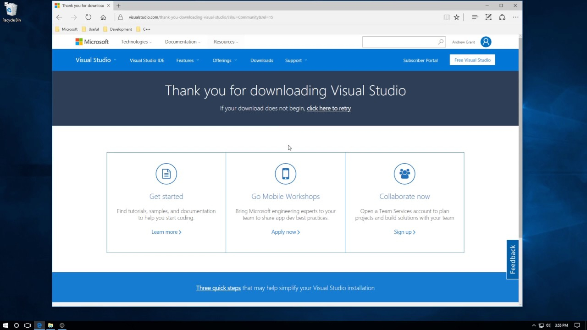Screen dimensions: 587x330
Task: Click 'click here to retry' link
Action: click(x=329, y=109)
